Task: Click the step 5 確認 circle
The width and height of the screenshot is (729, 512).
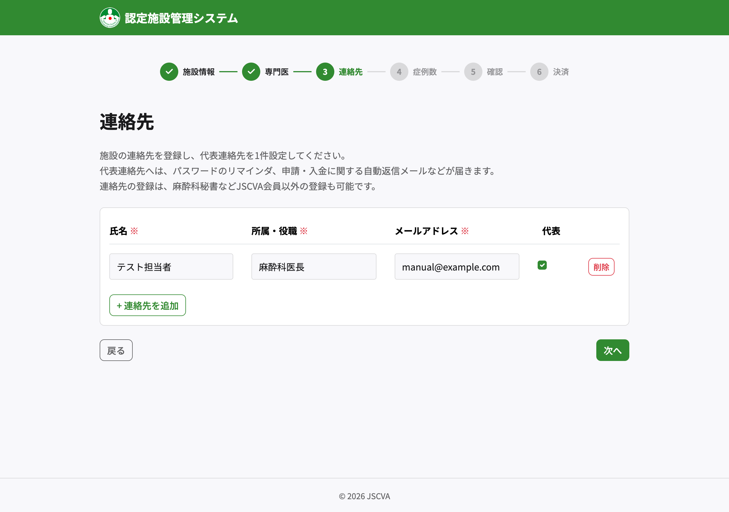Action: pyautogui.click(x=473, y=72)
